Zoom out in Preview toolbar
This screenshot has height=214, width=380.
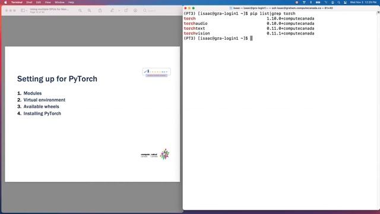[80, 11]
